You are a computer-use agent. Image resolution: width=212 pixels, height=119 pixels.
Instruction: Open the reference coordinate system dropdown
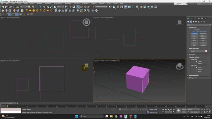coord(60,7)
